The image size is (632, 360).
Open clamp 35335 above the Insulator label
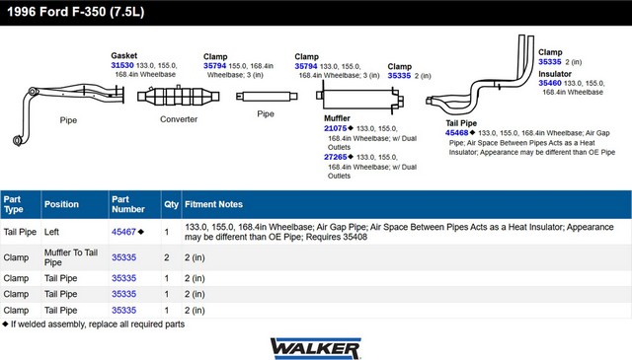click(550, 61)
